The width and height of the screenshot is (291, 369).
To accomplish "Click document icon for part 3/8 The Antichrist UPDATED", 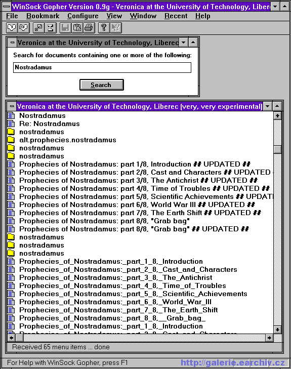I will 11,180.
